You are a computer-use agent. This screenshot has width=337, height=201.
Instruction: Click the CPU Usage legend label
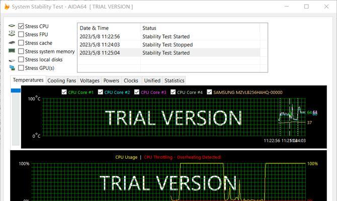(126, 157)
